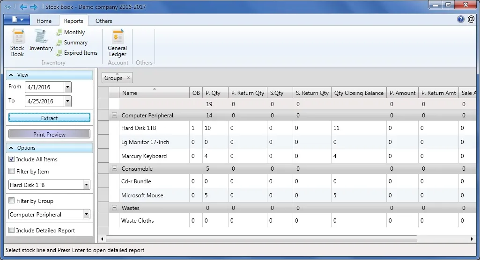Viewport: 480px width, 260px height.
Task: Collapse the Computer Peripheral group
Action: click(x=114, y=115)
